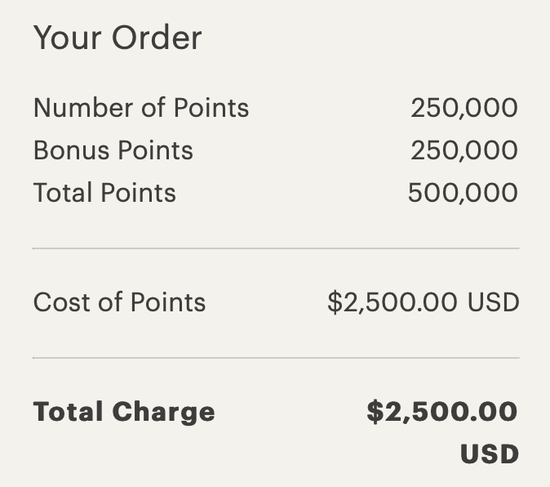
Task: Click the 250,000 Bonus Points value
Action: pyautogui.click(x=464, y=150)
